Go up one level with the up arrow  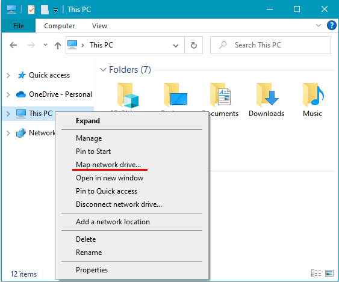point(58,45)
